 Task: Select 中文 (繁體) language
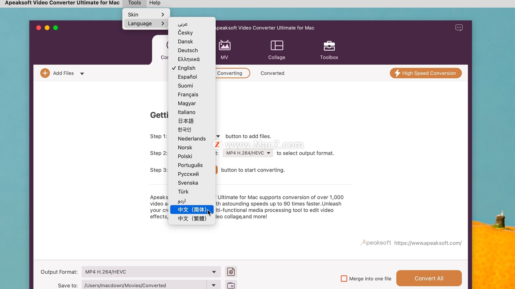[x=192, y=218]
